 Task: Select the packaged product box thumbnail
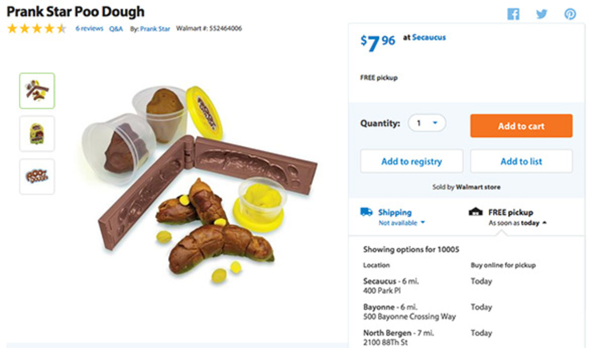click(x=37, y=134)
